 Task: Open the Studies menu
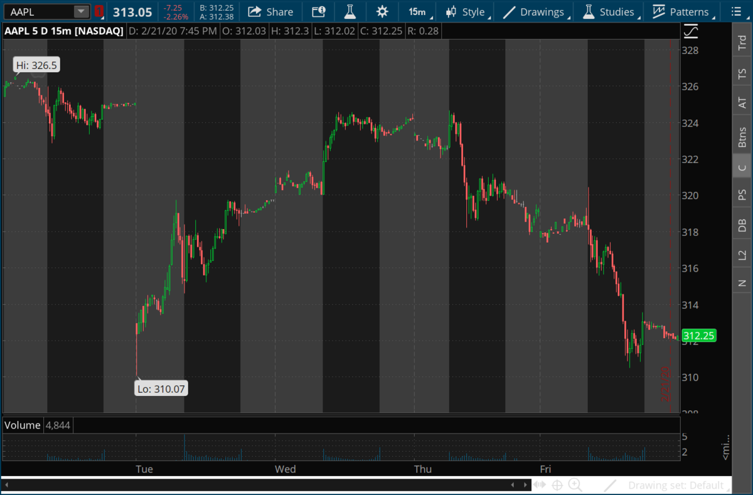(x=611, y=12)
